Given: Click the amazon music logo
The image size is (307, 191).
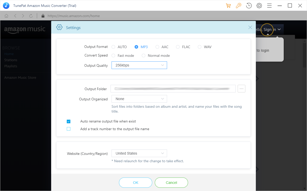Looking at the screenshot, I should point(25,29).
